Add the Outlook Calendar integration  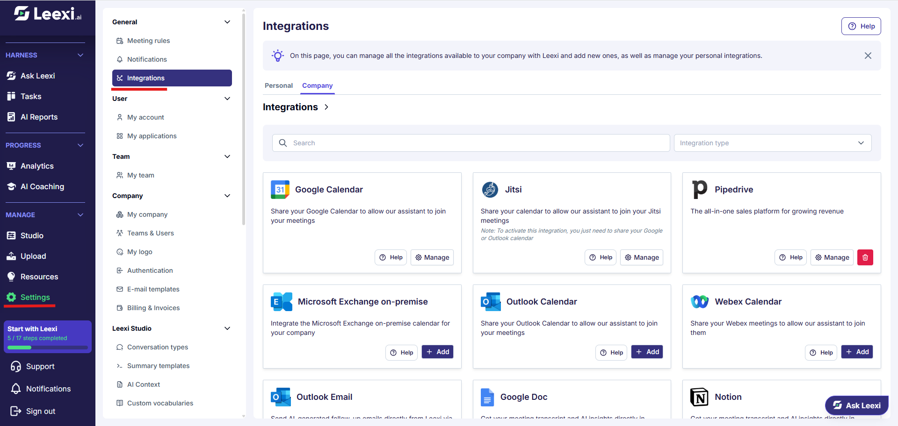[x=647, y=352]
